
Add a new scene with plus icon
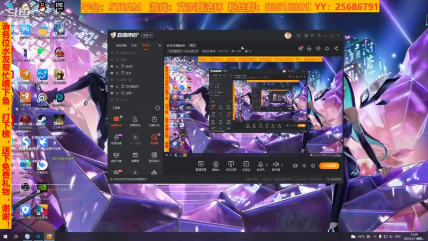click(x=159, y=45)
